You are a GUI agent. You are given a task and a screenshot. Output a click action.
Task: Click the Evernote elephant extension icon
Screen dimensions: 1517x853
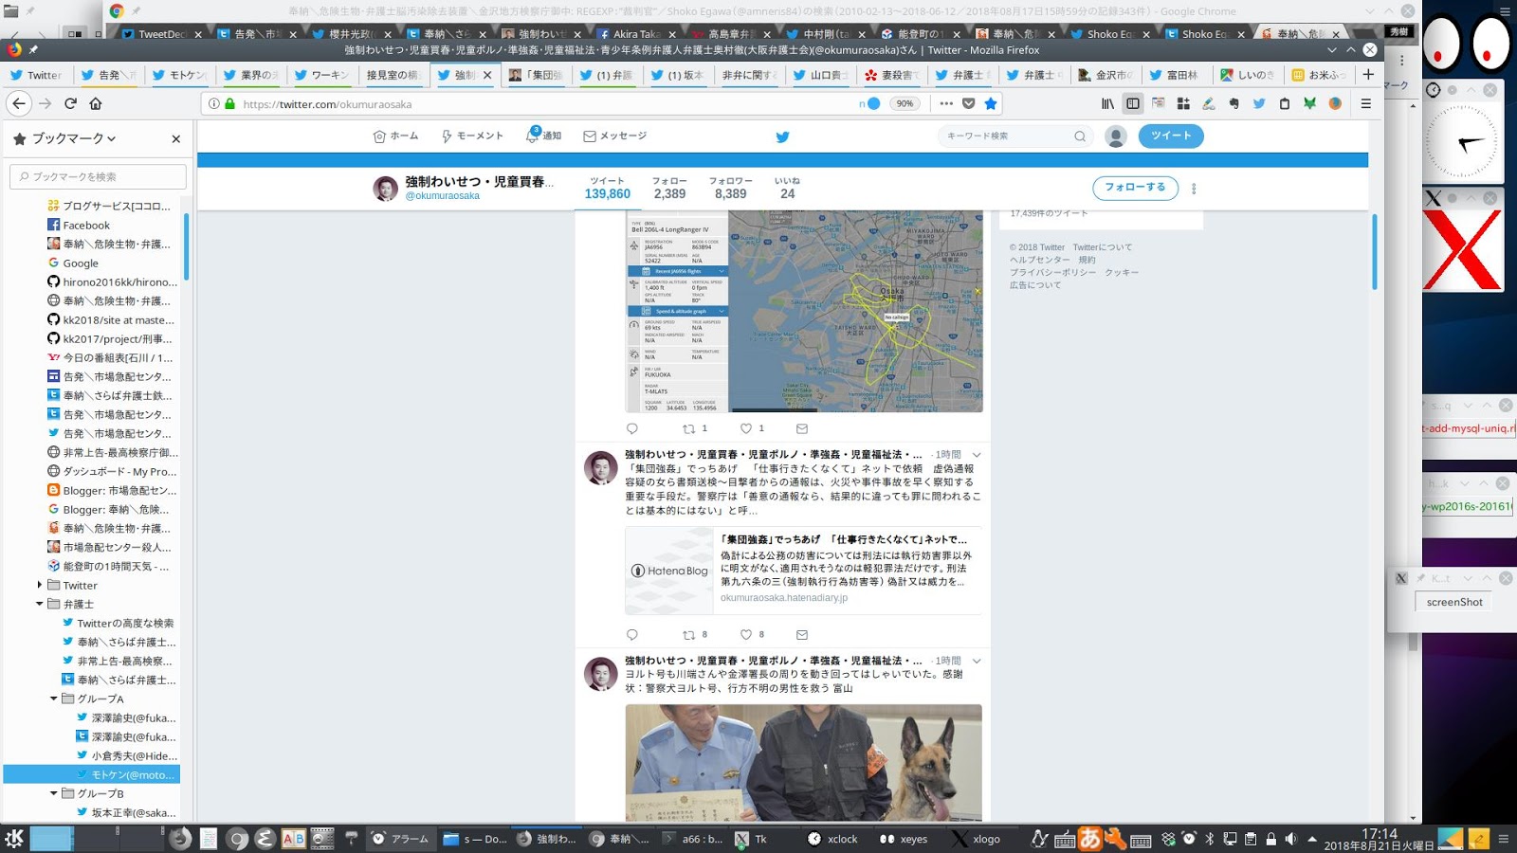[1234, 103]
